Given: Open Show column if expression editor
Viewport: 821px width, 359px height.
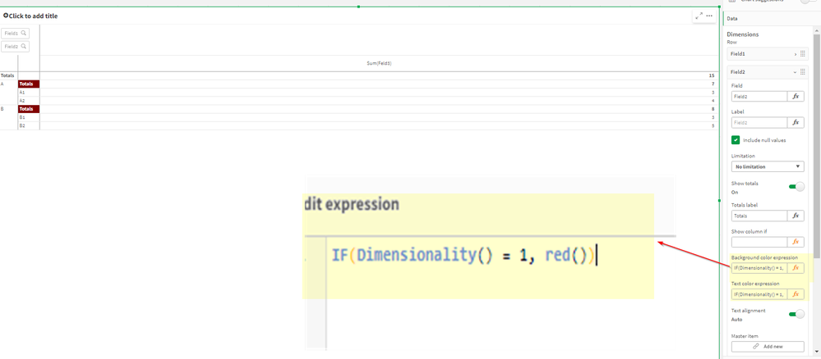Looking at the screenshot, I should pos(796,243).
